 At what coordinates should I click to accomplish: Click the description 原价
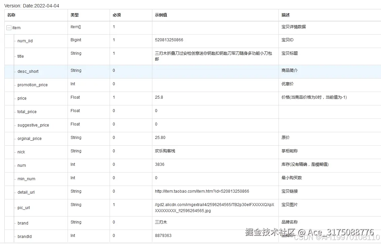point(285,138)
